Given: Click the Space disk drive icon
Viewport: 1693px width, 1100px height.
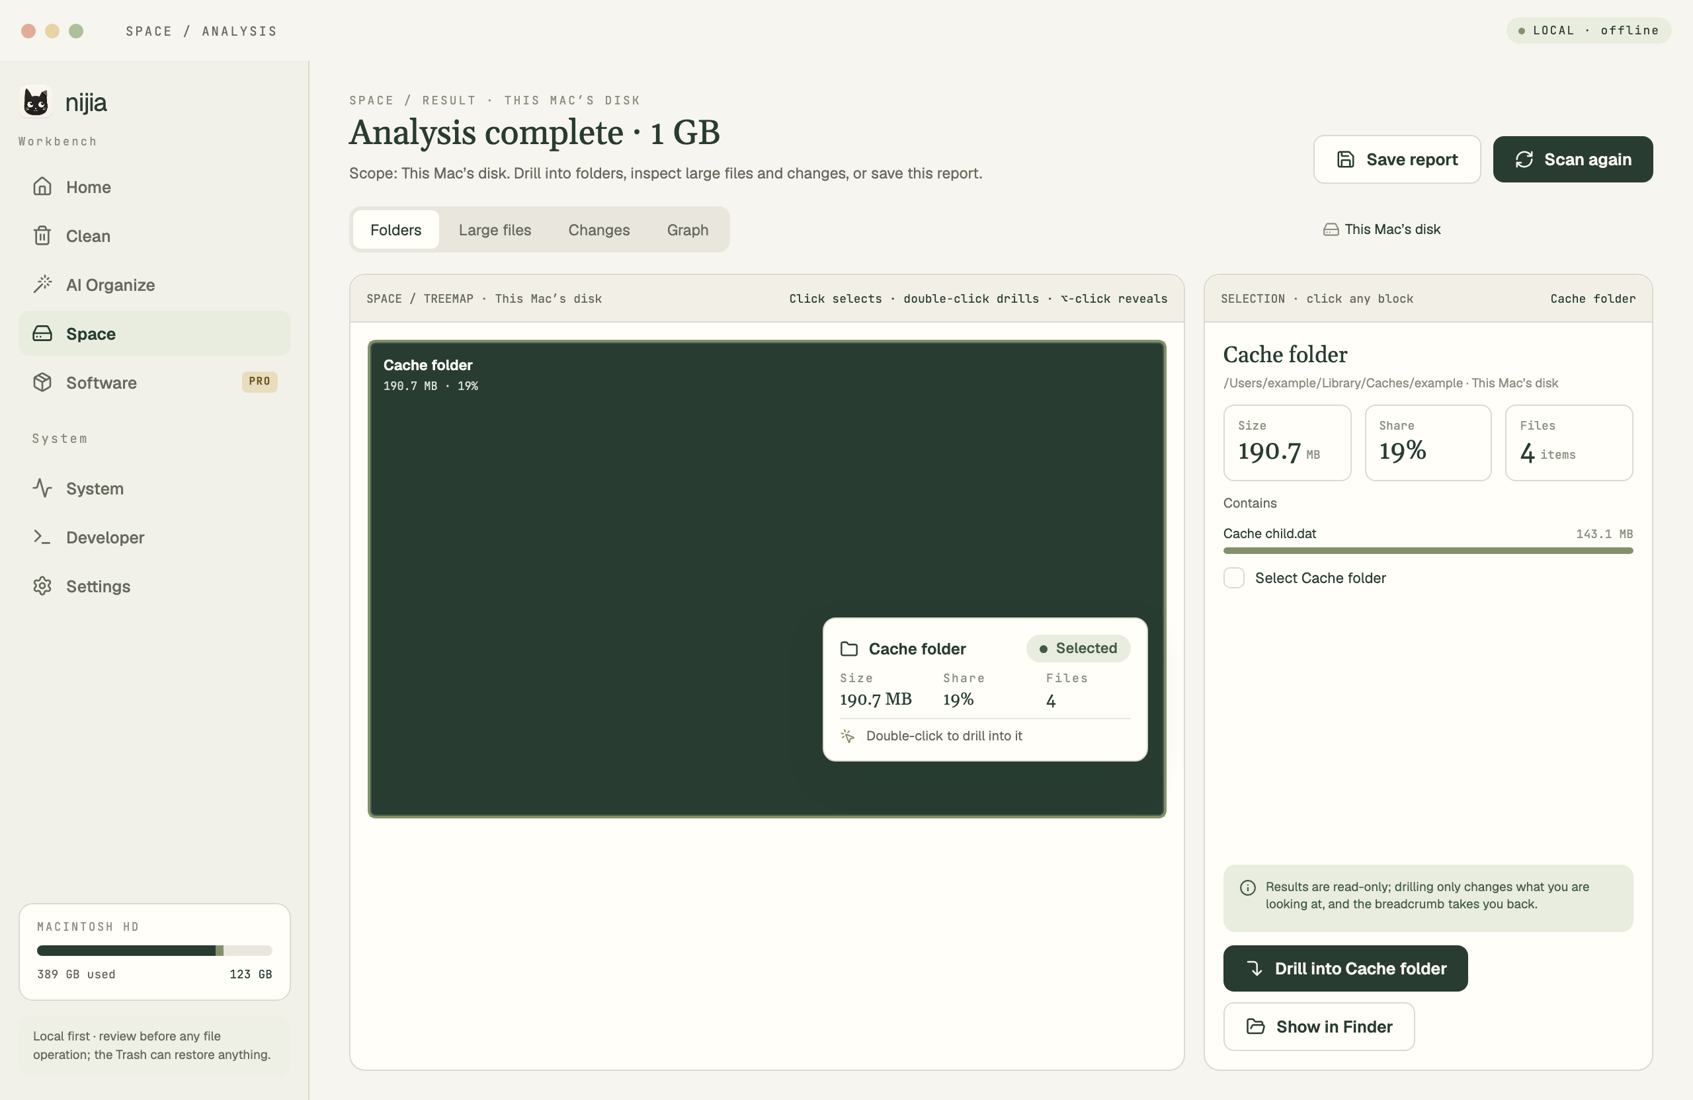Looking at the screenshot, I should pyautogui.click(x=42, y=333).
